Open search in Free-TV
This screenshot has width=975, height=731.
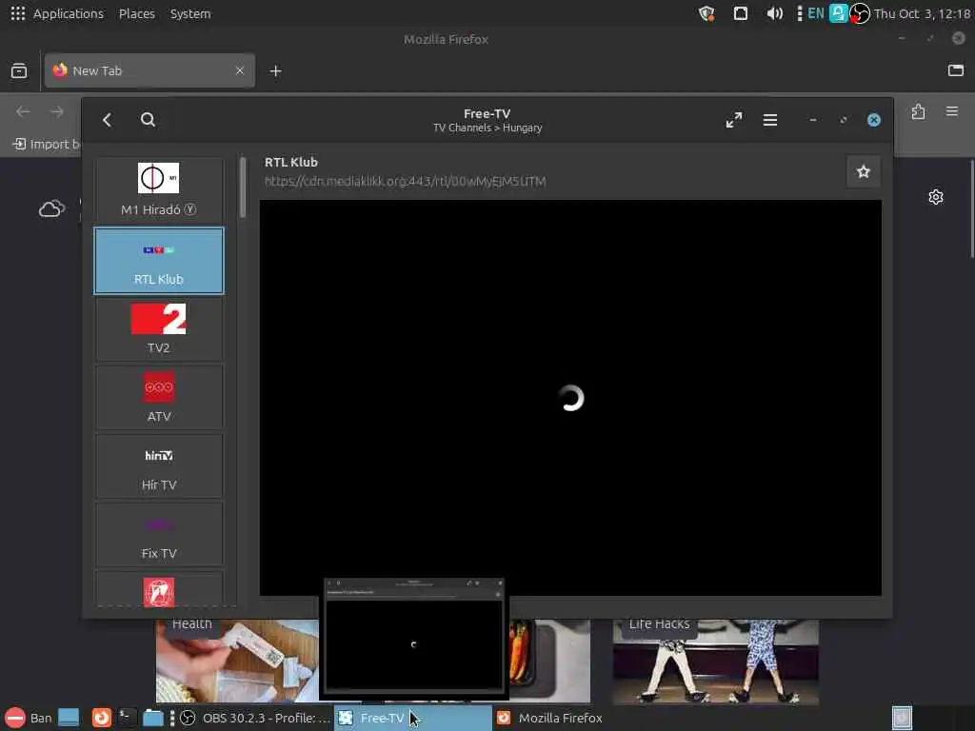tap(148, 120)
